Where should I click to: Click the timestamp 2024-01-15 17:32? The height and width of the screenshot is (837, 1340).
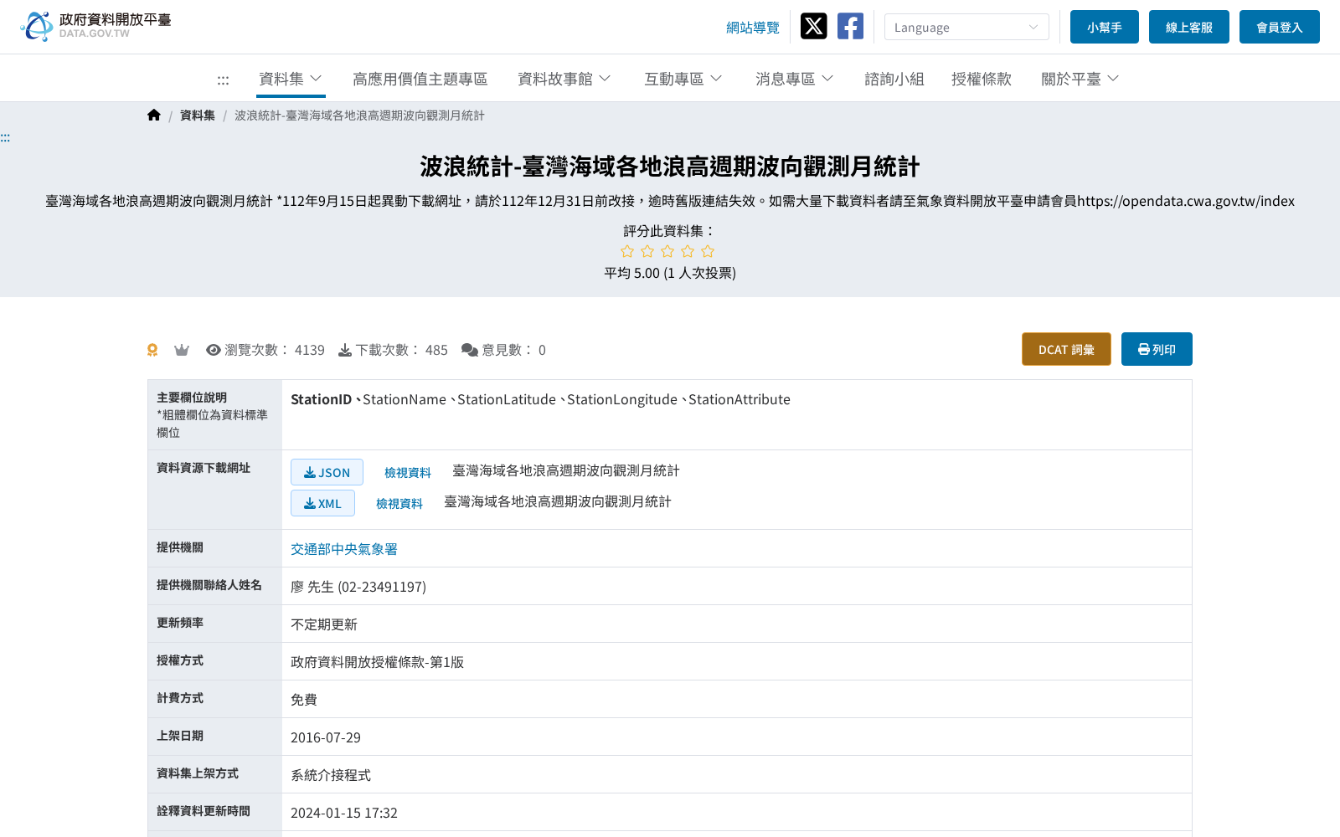tap(344, 813)
